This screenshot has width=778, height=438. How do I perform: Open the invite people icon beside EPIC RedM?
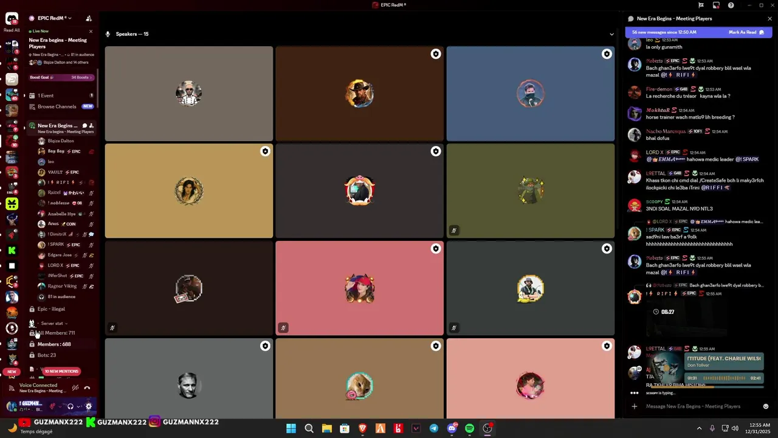point(89,18)
